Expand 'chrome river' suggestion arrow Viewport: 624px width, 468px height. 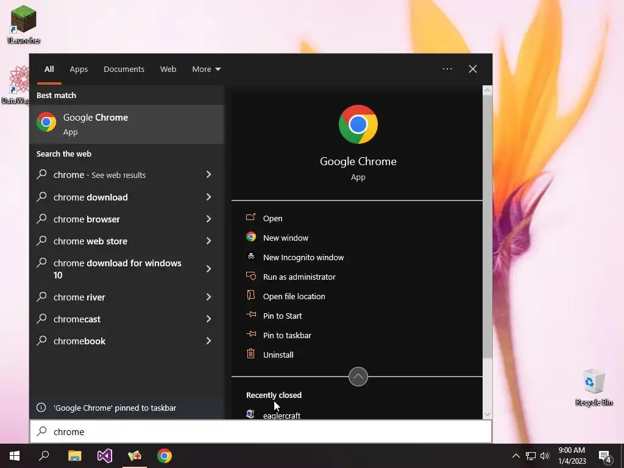tap(208, 297)
